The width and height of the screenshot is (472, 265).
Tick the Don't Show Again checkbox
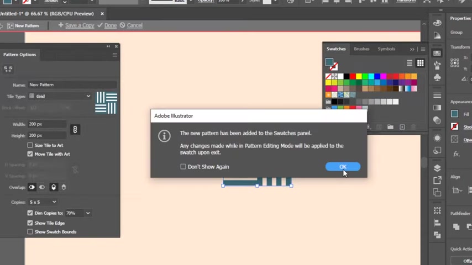tap(183, 167)
